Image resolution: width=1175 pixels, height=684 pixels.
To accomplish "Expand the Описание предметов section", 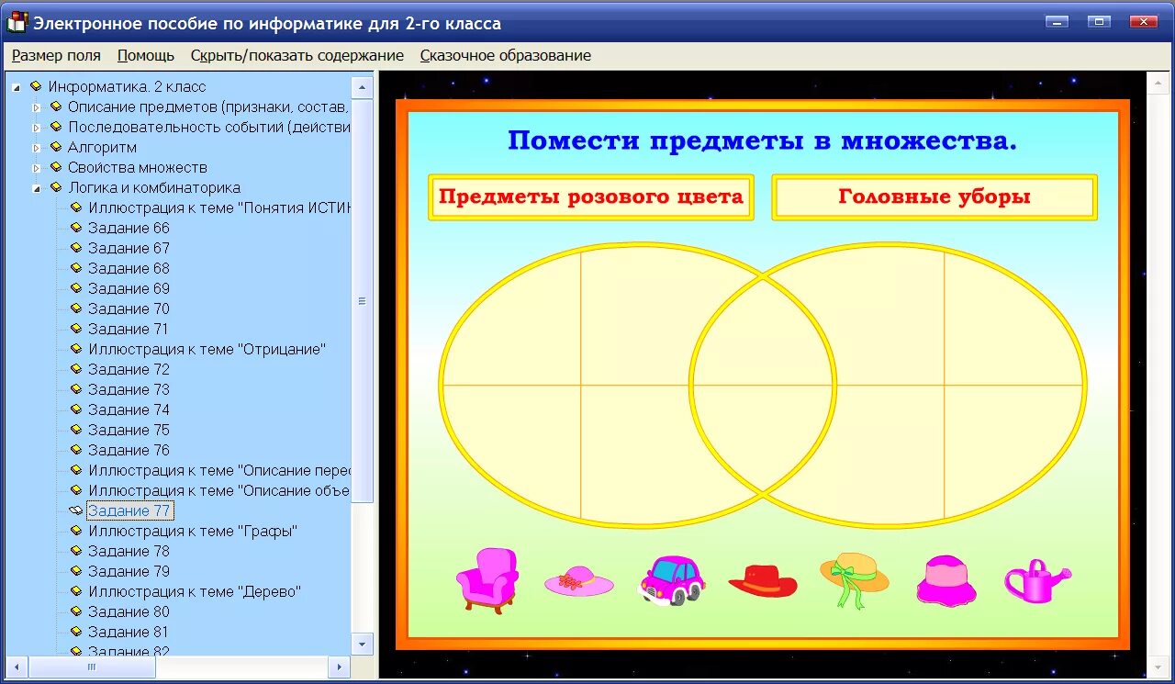I will point(37,107).
